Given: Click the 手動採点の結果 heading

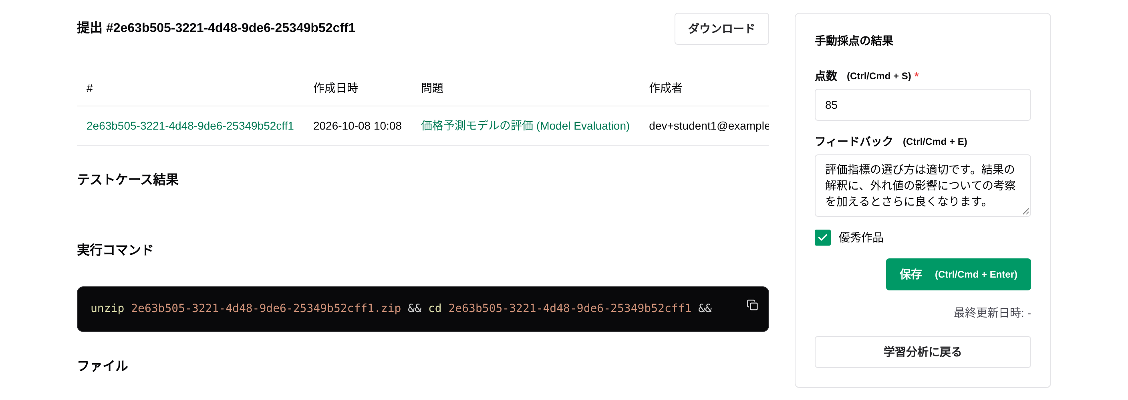Looking at the screenshot, I should (854, 41).
